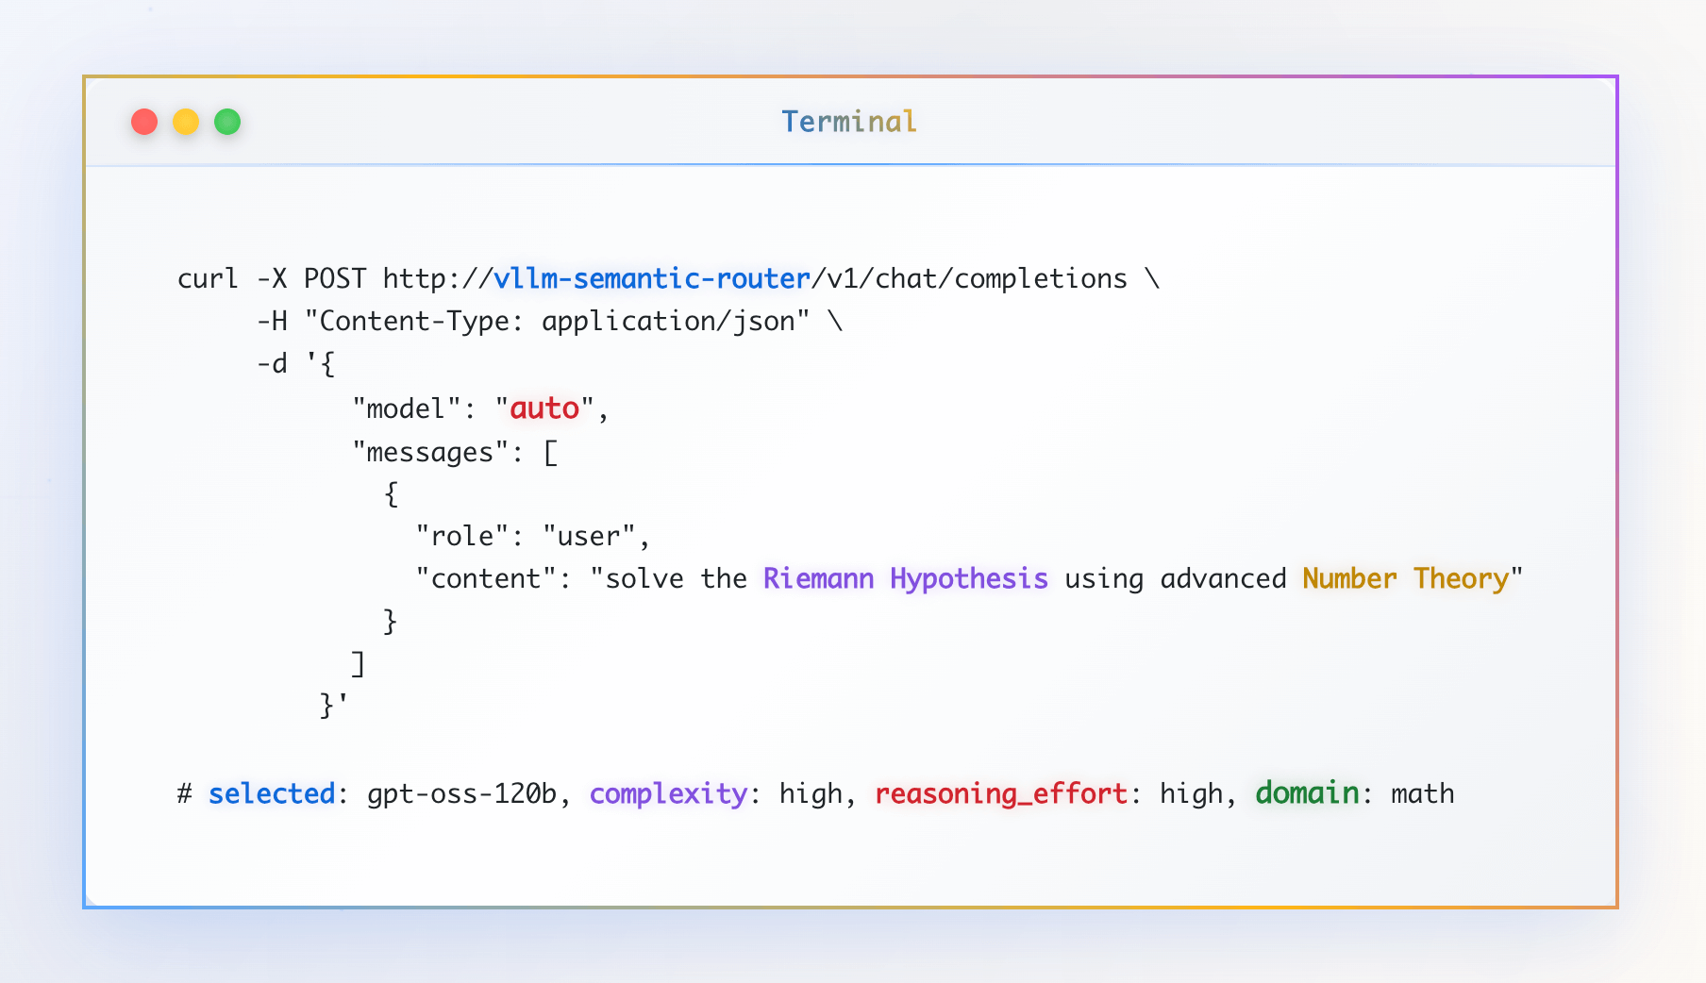
Task: Click the green domain label
Action: [1307, 793]
